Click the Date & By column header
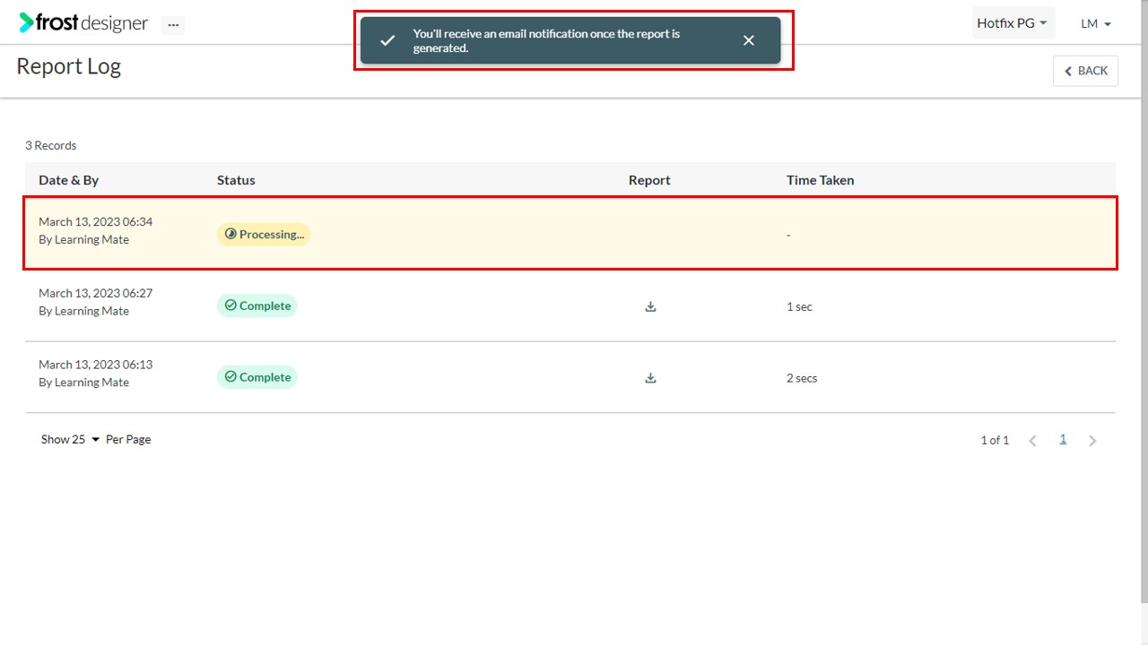 tap(68, 179)
